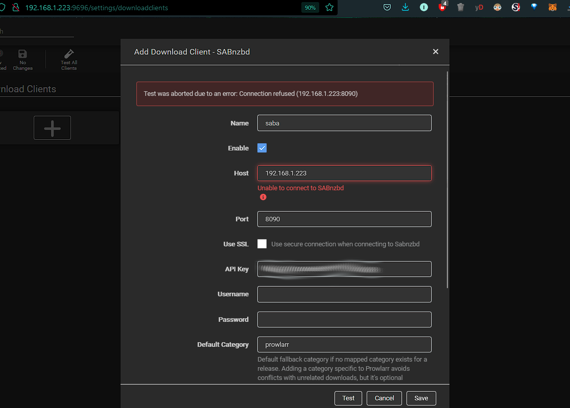Open the red shield extension with badge 4
Image resolution: width=570 pixels, height=408 pixels.
443,7
